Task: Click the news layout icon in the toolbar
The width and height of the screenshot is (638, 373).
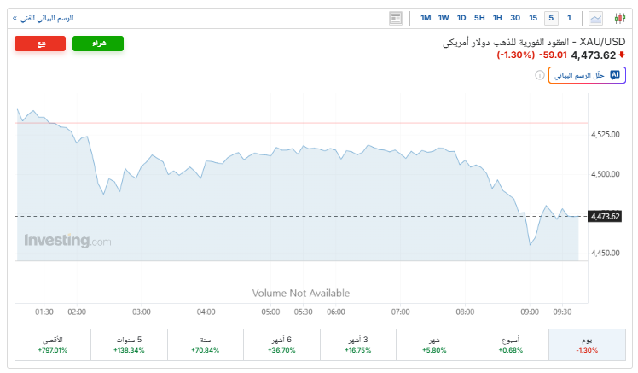Action: click(396, 18)
